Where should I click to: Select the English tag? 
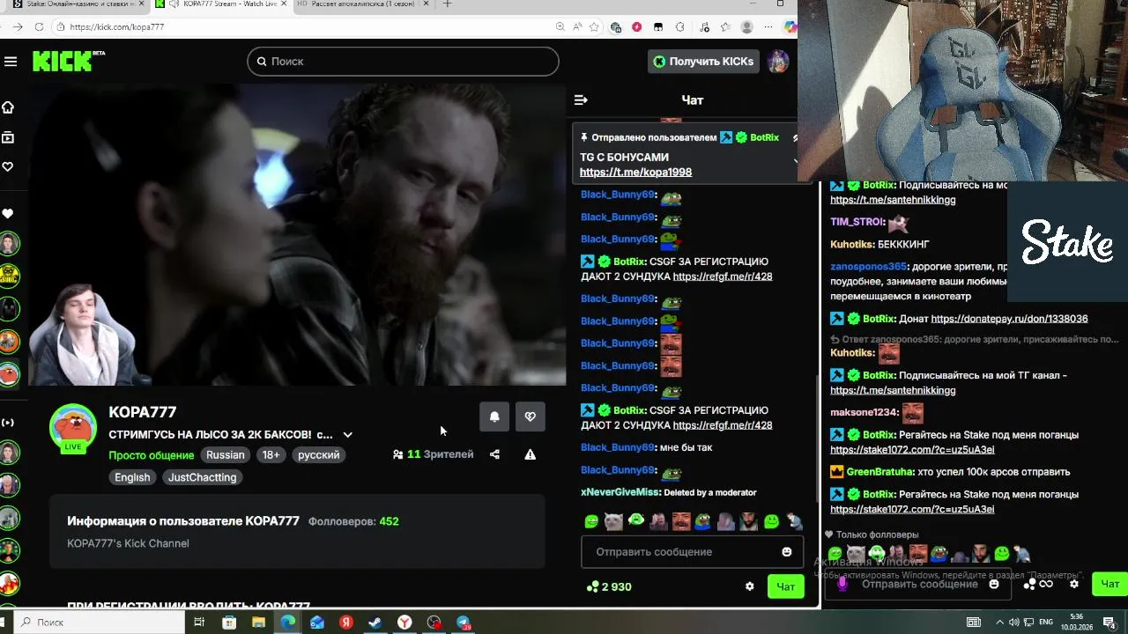[132, 477]
